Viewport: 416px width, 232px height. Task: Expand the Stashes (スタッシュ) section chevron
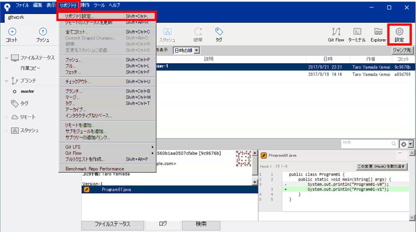pos(6,131)
